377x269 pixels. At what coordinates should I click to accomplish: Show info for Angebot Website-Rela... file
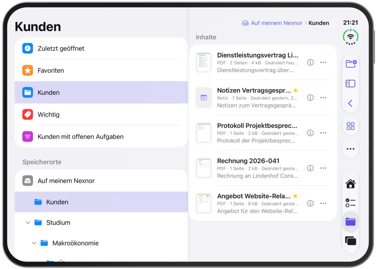[x=310, y=203]
